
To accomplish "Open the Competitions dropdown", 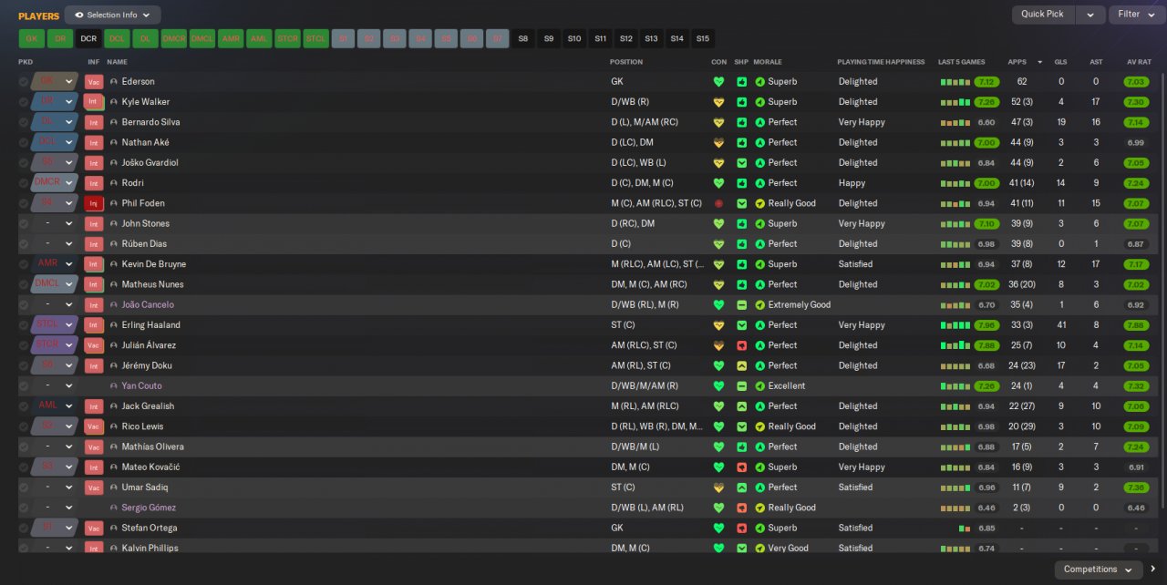I will pos(1098,570).
